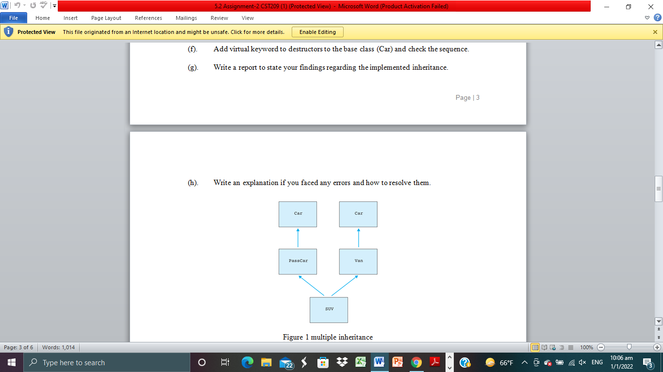Open Google Chrome from the taskbar
Viewport: 663px width, 372px height.
(417, 362)
